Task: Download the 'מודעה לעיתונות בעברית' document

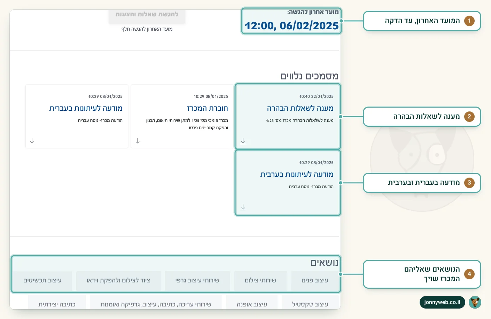Action: [x=32, y=141]
